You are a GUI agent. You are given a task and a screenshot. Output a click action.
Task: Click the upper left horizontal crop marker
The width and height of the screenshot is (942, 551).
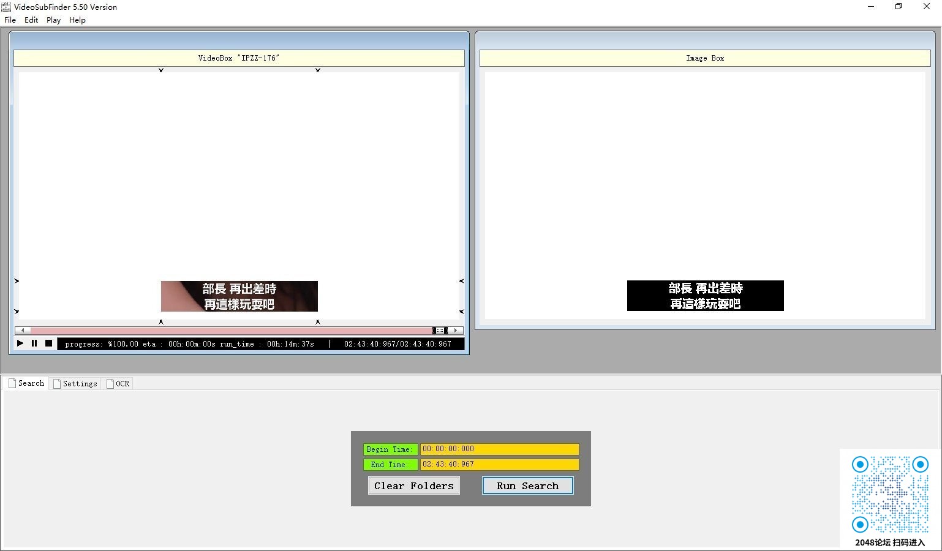(17, 281)
